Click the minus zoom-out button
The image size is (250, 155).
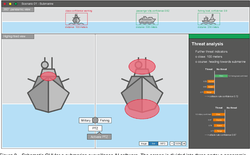point(172,144)
